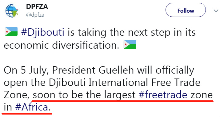220x117 pixels.
Task: Click the name 'President Guelleh'
Action: coord(93,70)
